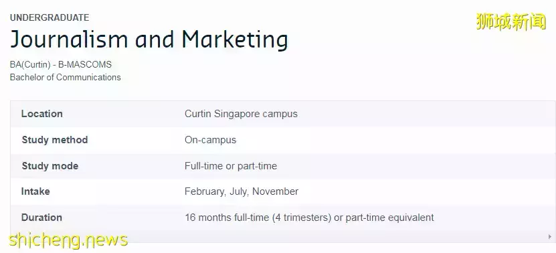The height and width of the screenshot is (253, 556).
Task: Click Curtin Singapore campus value
Action: pos(241,114)
